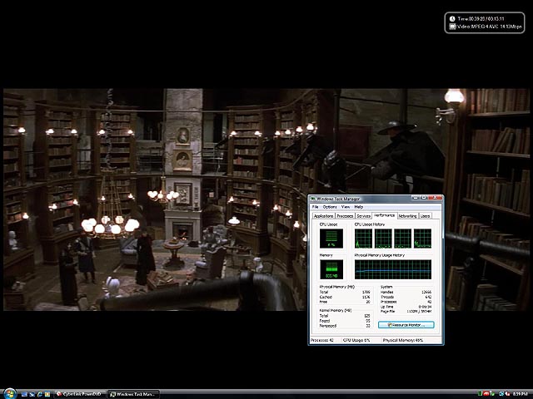Viewport: 533px width, 399px height.
Task: Switch to CyberLink PowerDVD taskbar button
Action: (x=80, y=394)
